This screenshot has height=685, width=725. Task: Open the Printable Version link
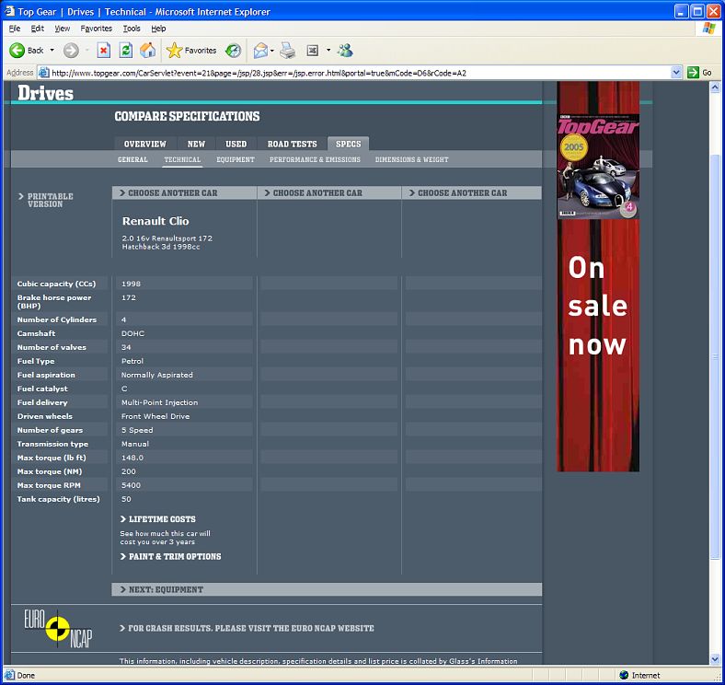click(x=46, y=200)
